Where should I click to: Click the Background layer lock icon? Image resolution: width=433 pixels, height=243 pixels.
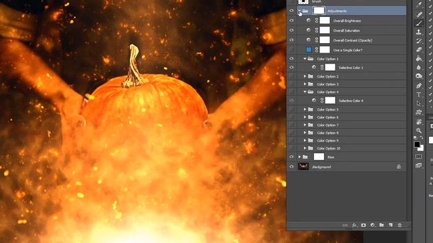[398, 167]
